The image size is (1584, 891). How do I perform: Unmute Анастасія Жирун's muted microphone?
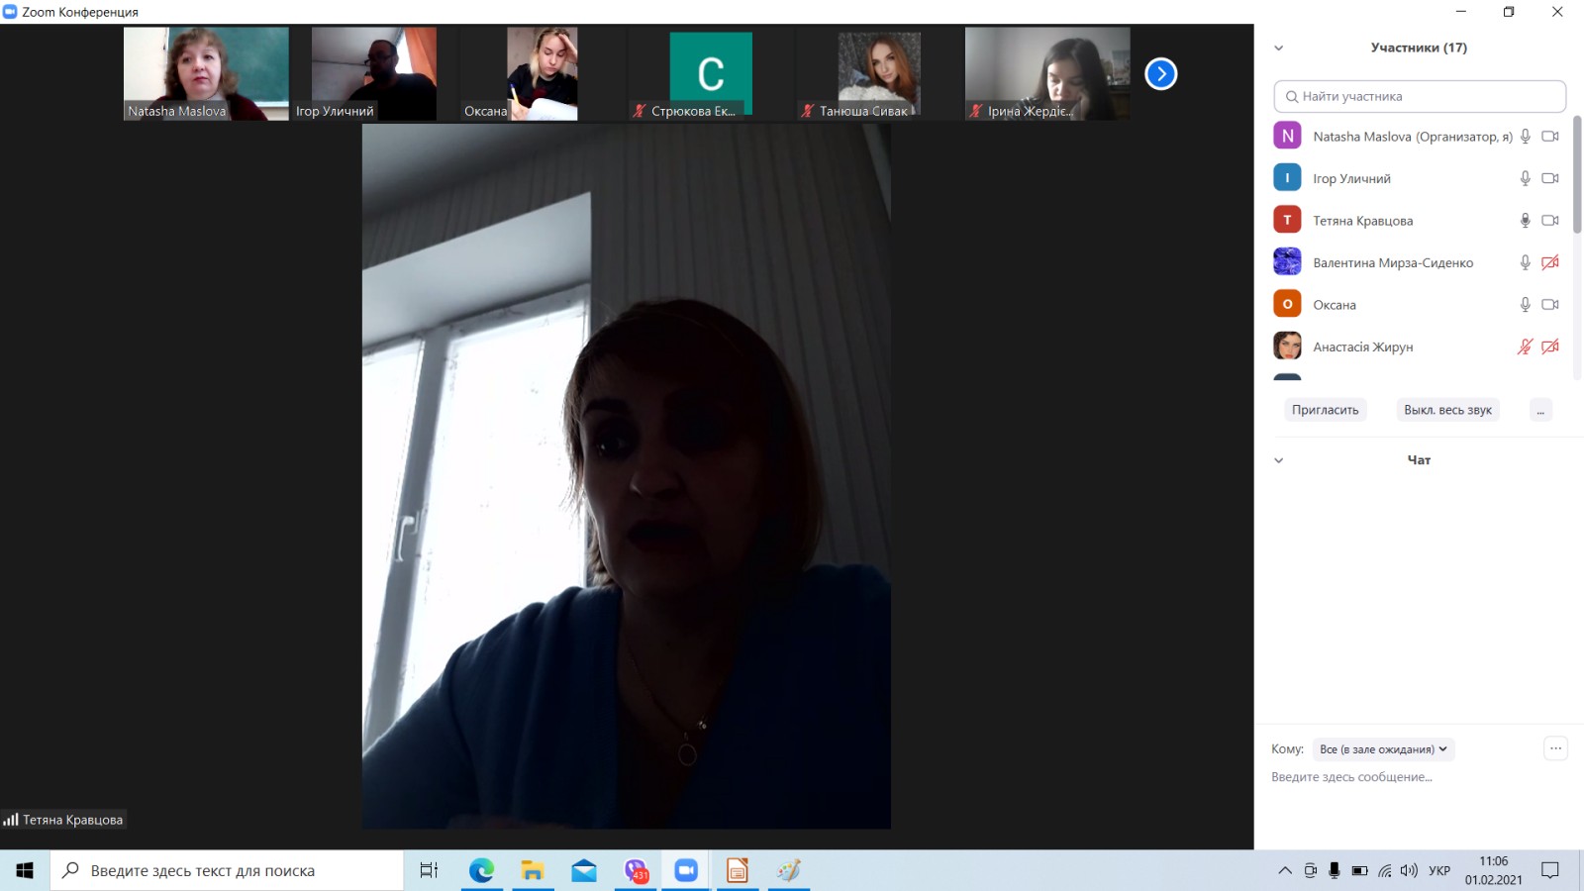pos(1525,346)
